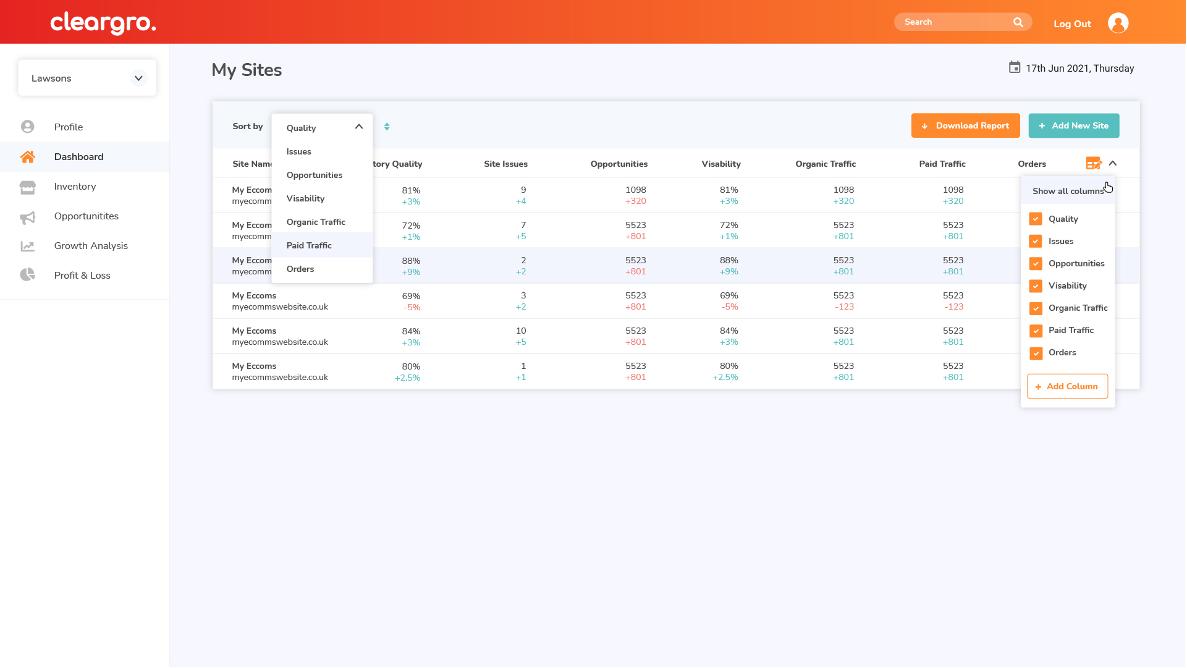Click the Growth Analysis chart icon
Viewport: 1187px width, 668px height.
[x=28, y=246]
